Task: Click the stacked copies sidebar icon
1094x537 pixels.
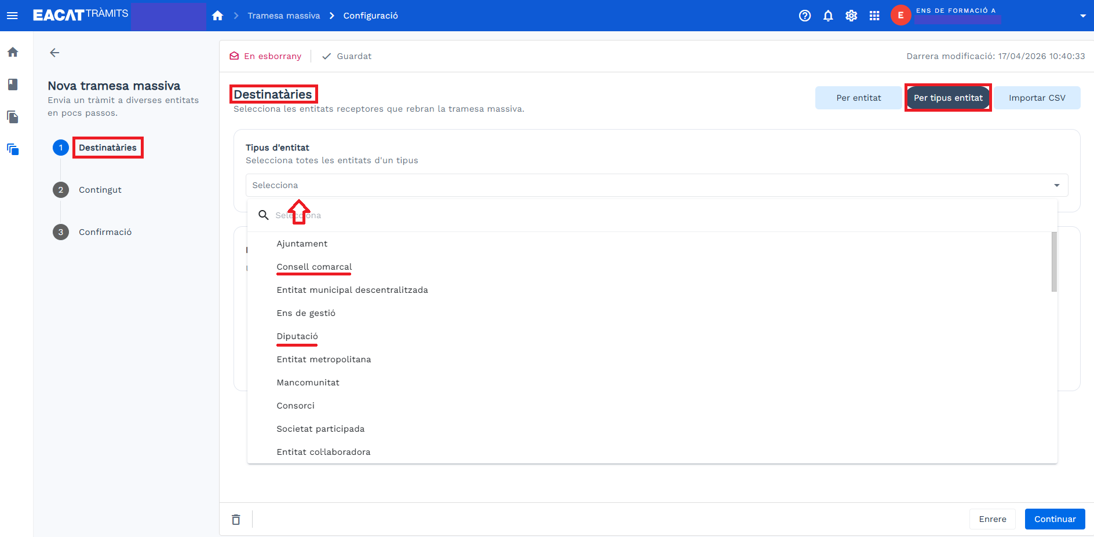Action: [13, 149]
